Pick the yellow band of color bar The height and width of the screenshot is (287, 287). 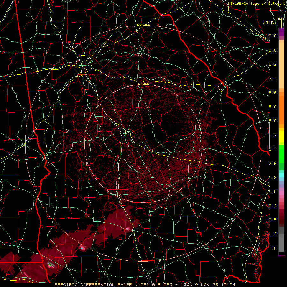pyautogui.click(x=282, y=136)
